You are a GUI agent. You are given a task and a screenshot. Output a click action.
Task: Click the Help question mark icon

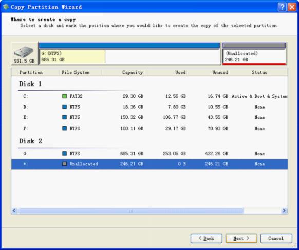pyautogui.click(x=282, y=7)
